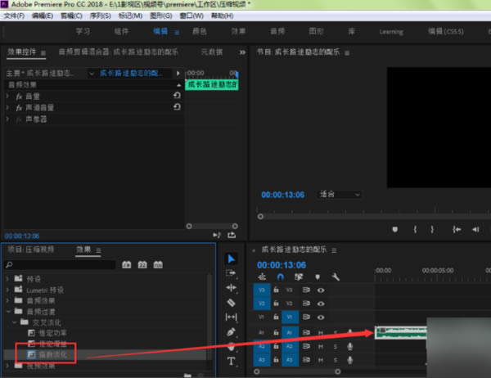Collapse the 音频过渡 folder
This screenshot has width=491, height=378.
tap(9, 311)
